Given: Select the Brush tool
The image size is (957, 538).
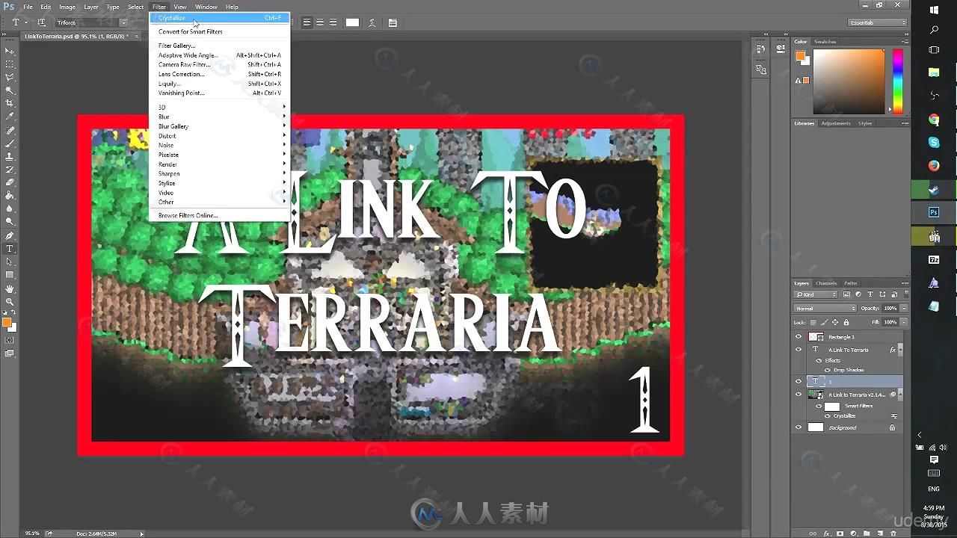Looking at the screenshot, I should click(x=10, y=143).
